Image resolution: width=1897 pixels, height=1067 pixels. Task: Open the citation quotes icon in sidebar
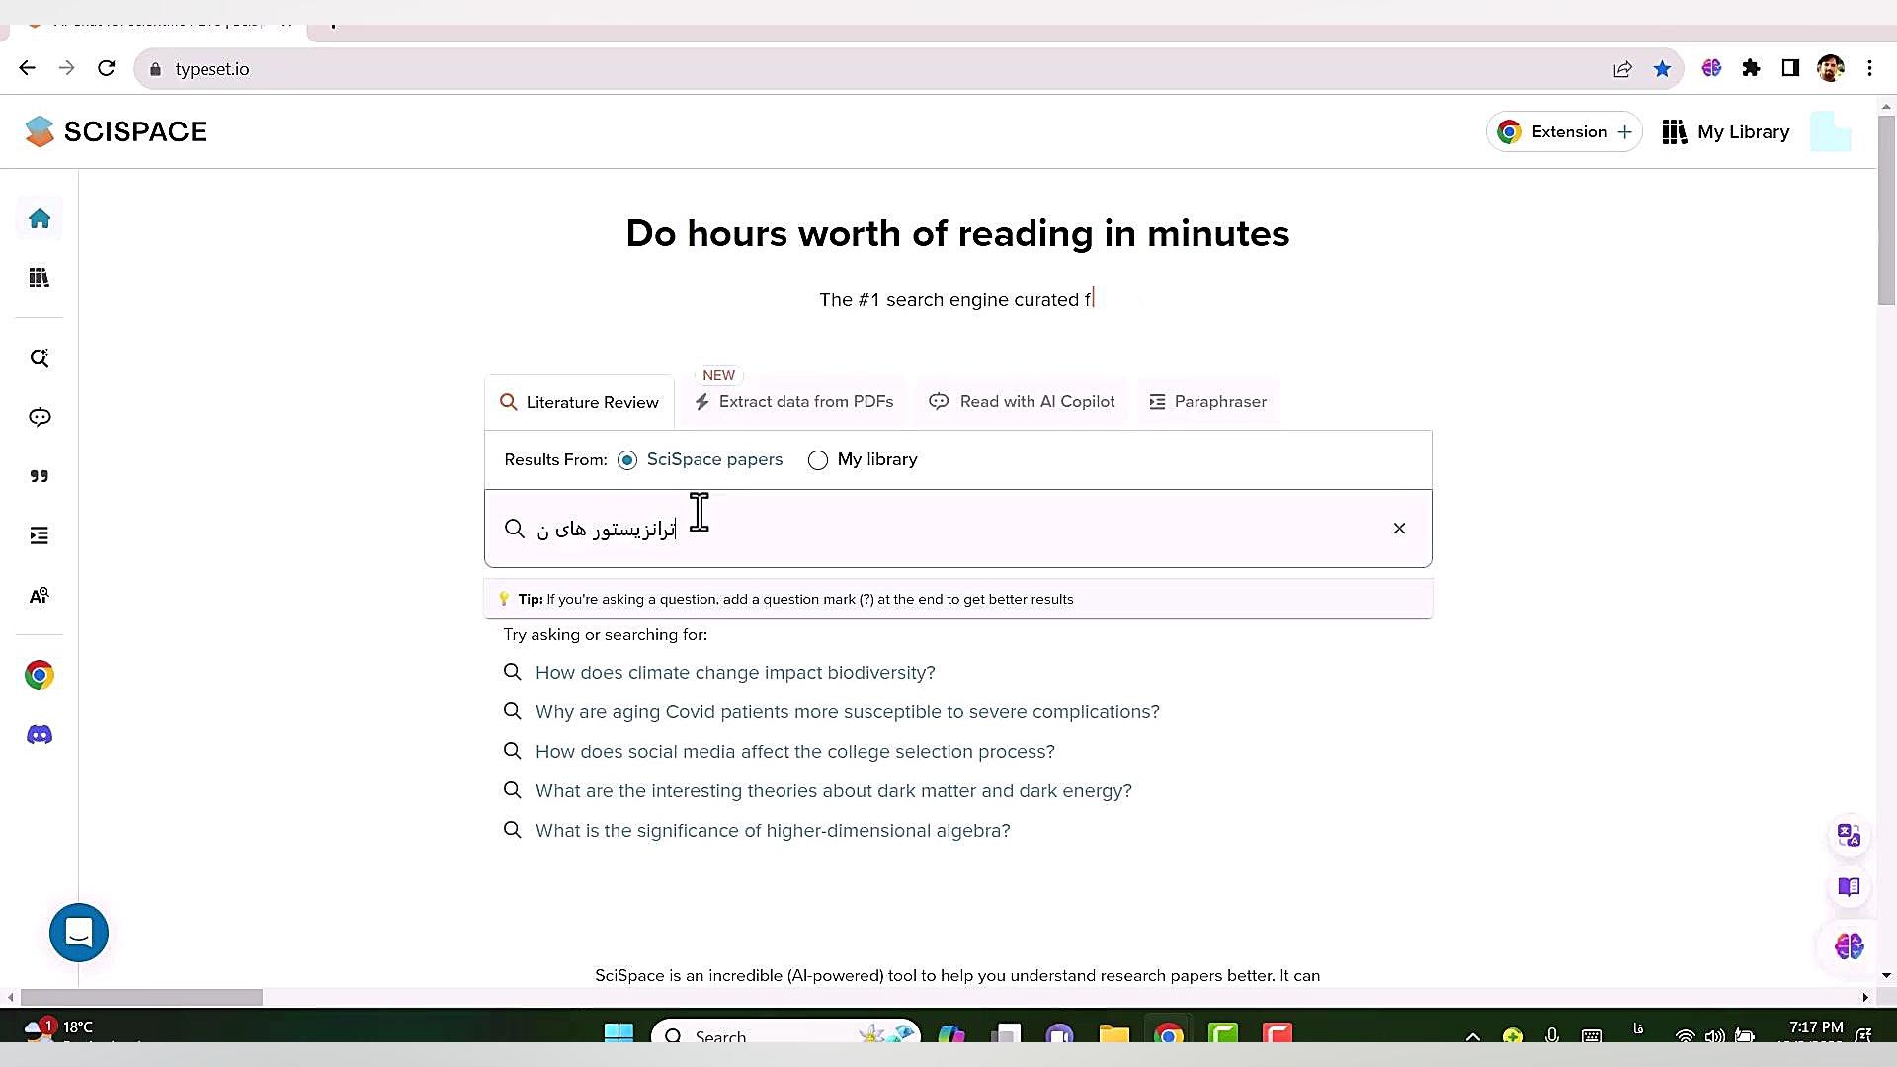coord(40,476)
